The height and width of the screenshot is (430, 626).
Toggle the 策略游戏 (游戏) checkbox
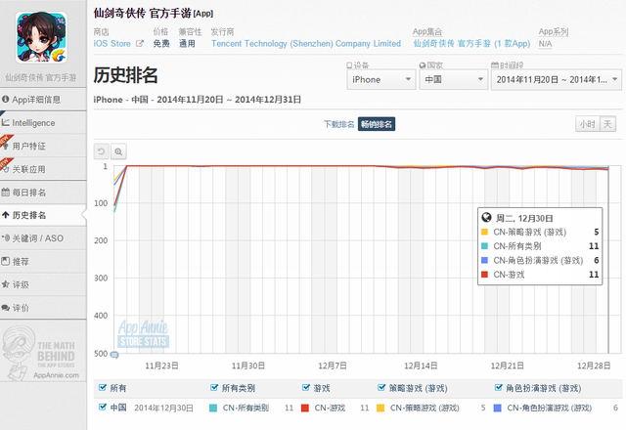pyautogui.click(x=381, y=387)
